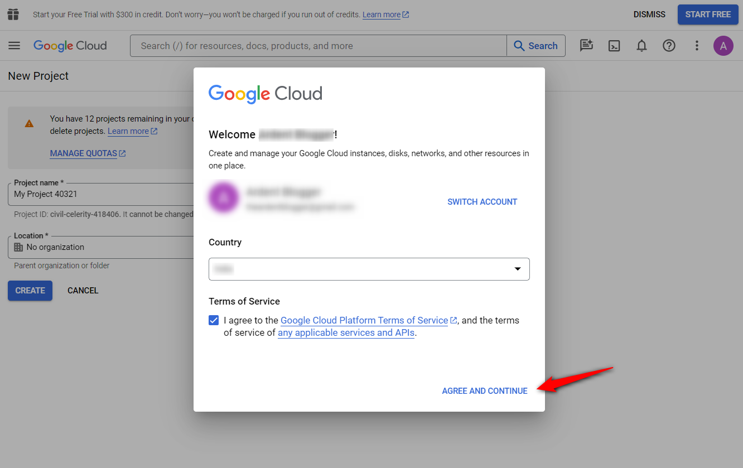Click Agree and Continue
The width and height of the screenshot is (743, 468).
point(485,391)
